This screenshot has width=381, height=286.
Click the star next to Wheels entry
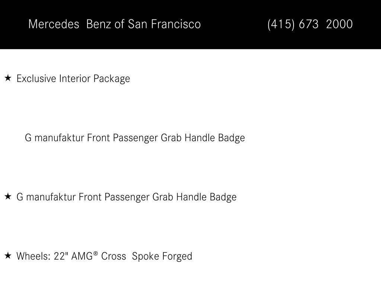tap(8, 255)
